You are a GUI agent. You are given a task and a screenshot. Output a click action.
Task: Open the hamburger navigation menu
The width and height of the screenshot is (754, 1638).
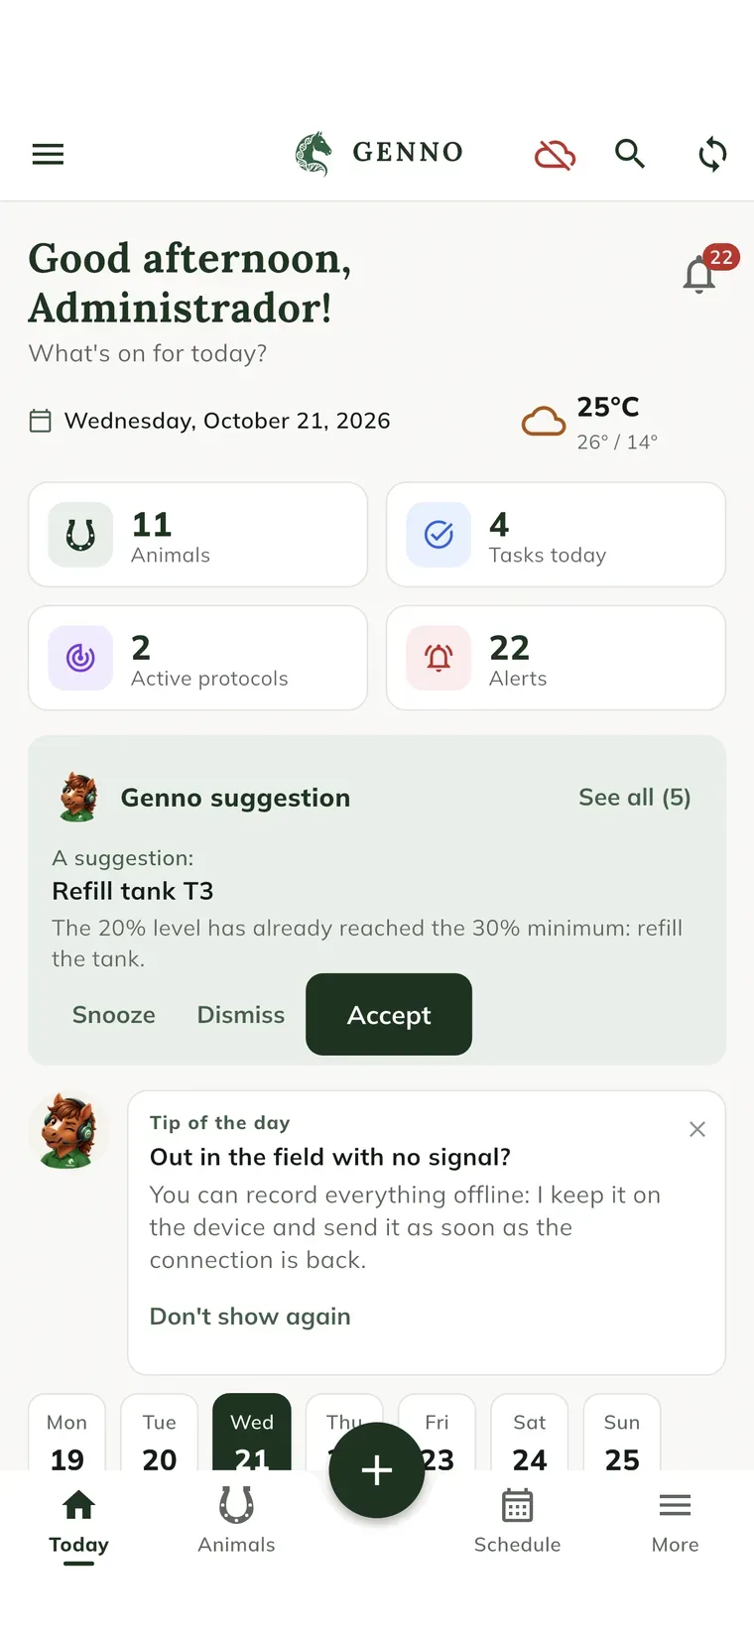(48, 154)
